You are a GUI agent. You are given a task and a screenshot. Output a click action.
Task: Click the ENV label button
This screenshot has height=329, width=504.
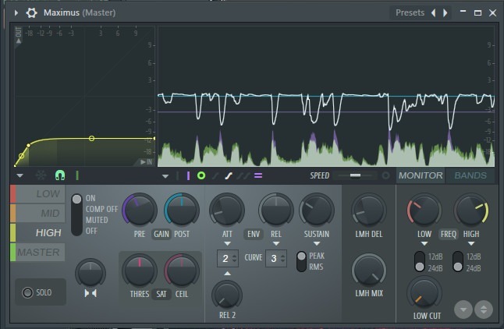pyautogui.click(x=254, y=234)
